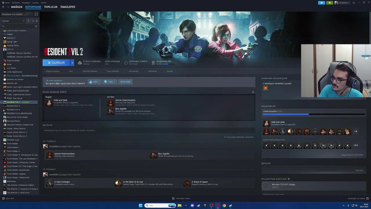This screenshot has width=371, height=209.
Task: Open Google Chrome from the taskbar
Action: (x=224, y=206)
